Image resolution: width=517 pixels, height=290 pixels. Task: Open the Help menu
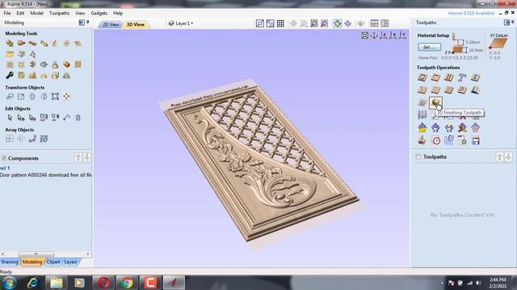point(118,13)
